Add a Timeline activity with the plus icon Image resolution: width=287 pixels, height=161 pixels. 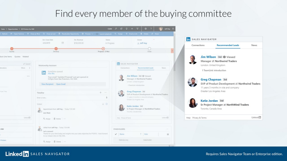coord(100,93)
